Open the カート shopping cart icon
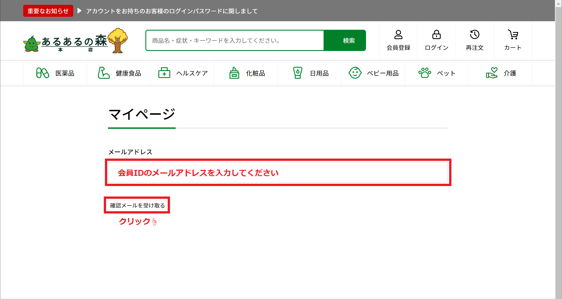Viewport: 562px width, 299px height. point(513,35)
